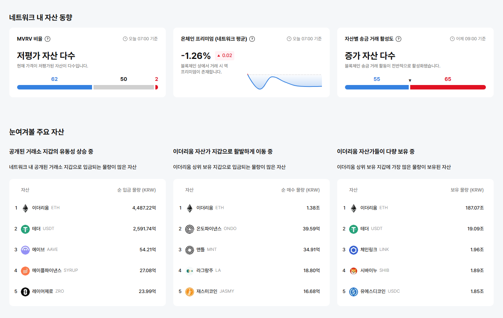
Task: Click the Mantle MNT coin icon
Action: click(189, 249)
